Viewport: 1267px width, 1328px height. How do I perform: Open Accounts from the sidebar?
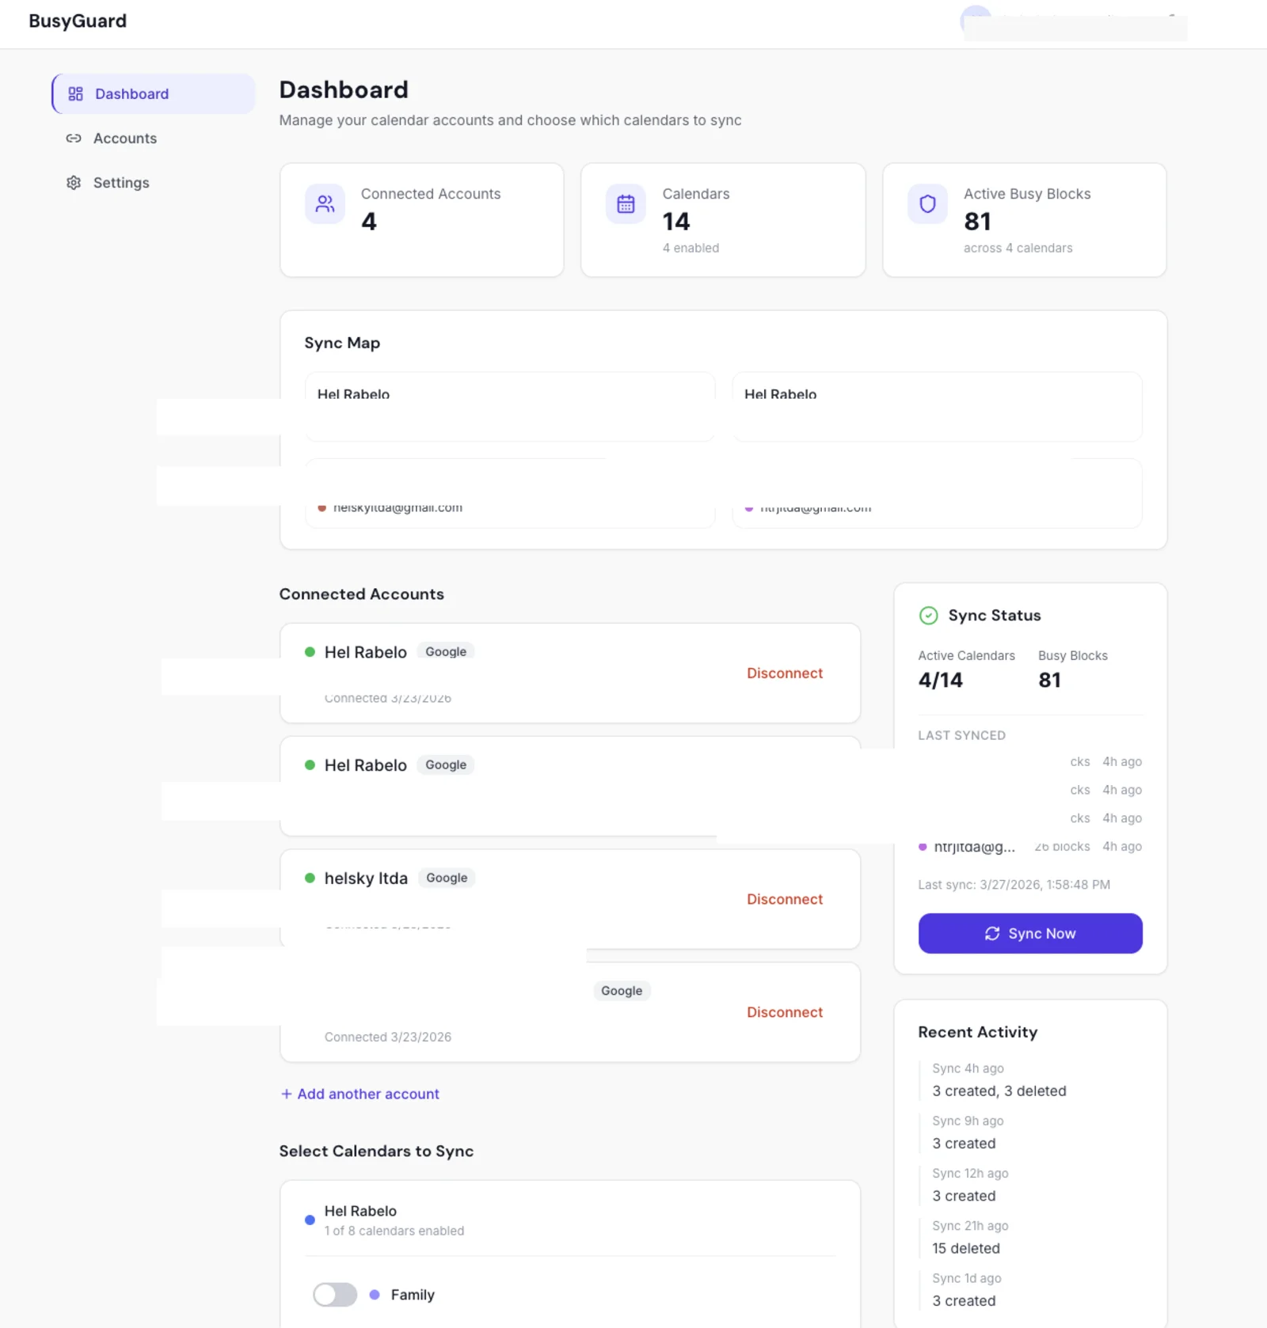point(124,138)
